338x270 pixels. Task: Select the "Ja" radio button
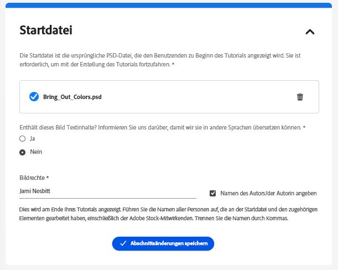pos(23,138)
